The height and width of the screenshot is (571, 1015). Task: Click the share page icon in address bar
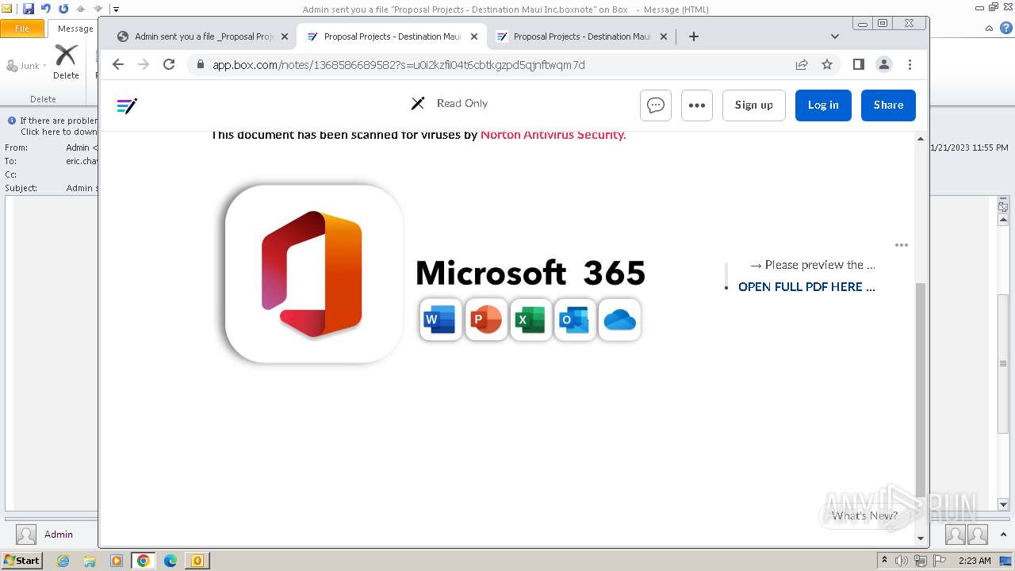[x=802, y=65]
